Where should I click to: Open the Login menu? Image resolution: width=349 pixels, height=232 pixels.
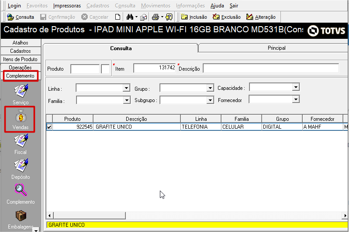tap(14, 6)
